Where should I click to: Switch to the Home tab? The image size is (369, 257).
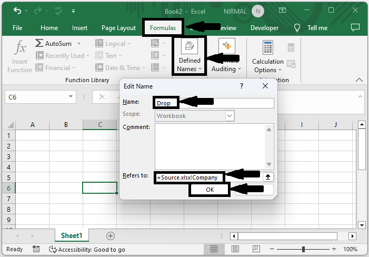click(x=49, y=28)
